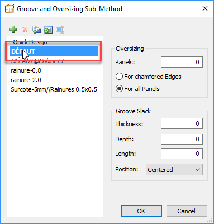Select the For chamfered Edges option
This screenshot has width=214, height=224.
pos(148,77)
